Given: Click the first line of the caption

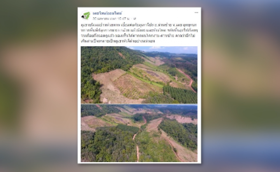Looking at the screenshot, I should pyautogui.click(x=139, y=25).
